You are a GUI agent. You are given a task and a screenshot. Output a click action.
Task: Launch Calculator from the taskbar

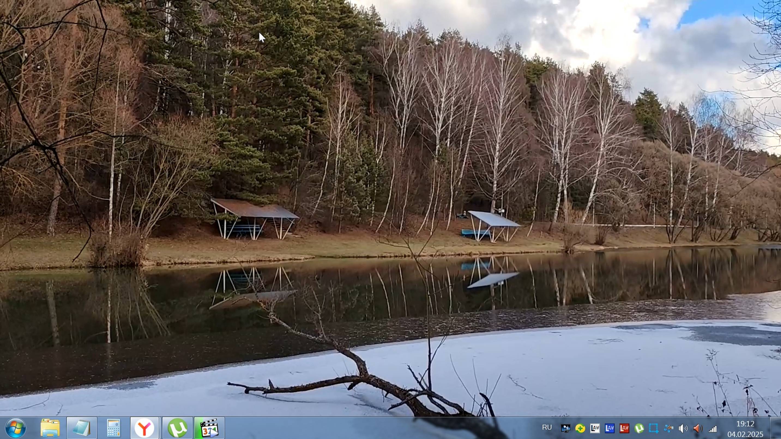(x=113, y=428)
